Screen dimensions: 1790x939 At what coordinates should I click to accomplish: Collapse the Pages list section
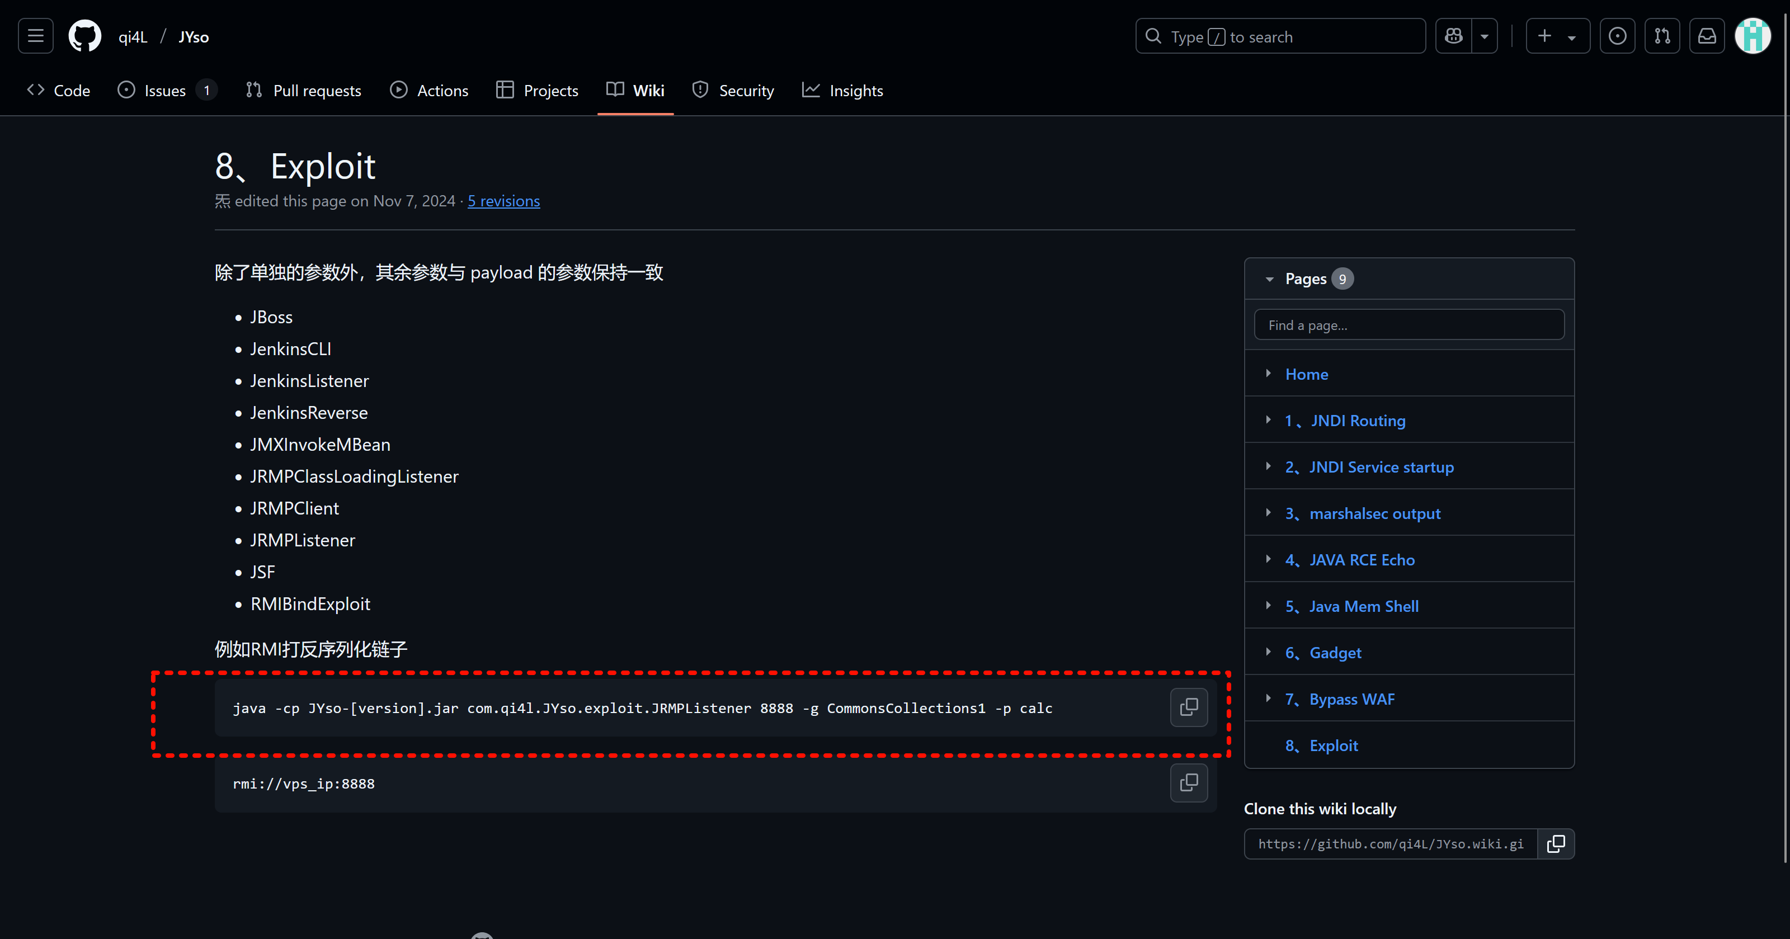pyautogui.click(x=1270, y=279)
